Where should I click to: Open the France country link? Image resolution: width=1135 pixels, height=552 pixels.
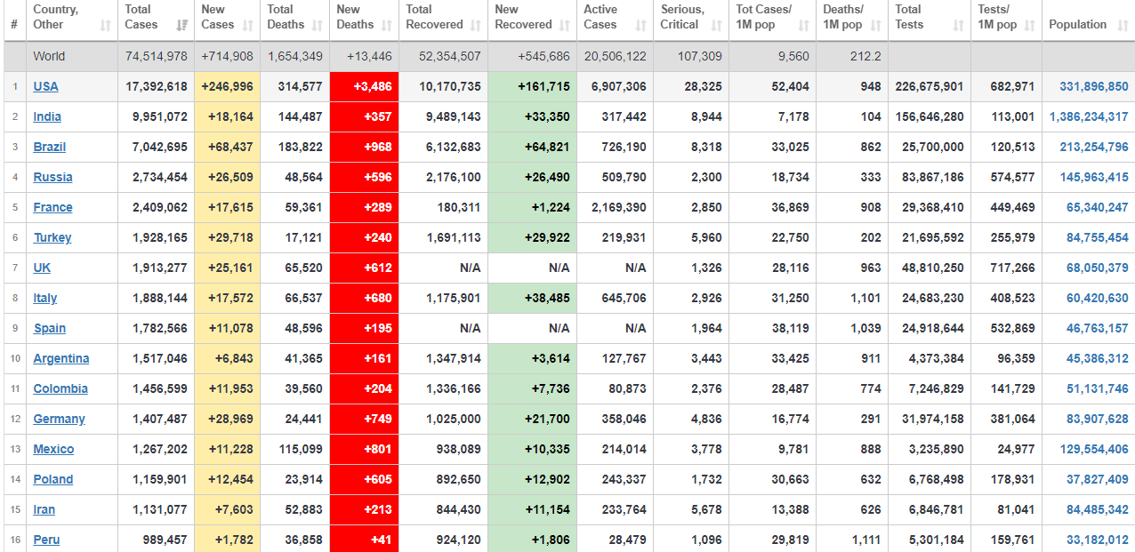click(53, 207)
